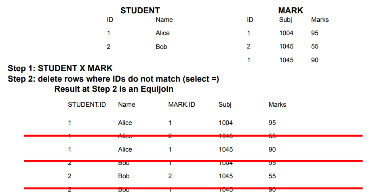This screenshot has height=194, width=392.
Task: Select the name Alice in STUDENT table
Action: click(x=162, y=33)
